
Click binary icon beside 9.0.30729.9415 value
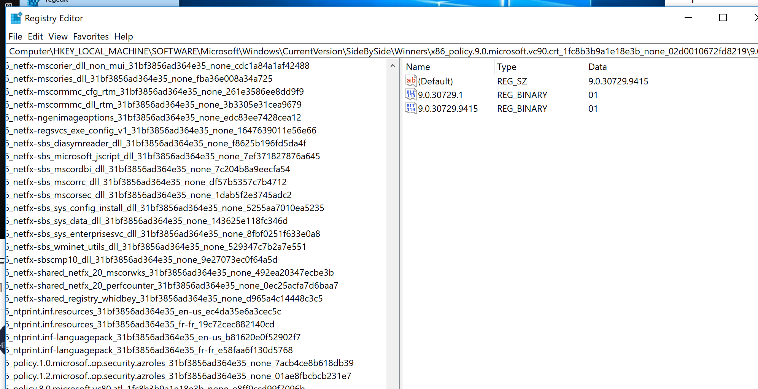(x=411, y=108)
